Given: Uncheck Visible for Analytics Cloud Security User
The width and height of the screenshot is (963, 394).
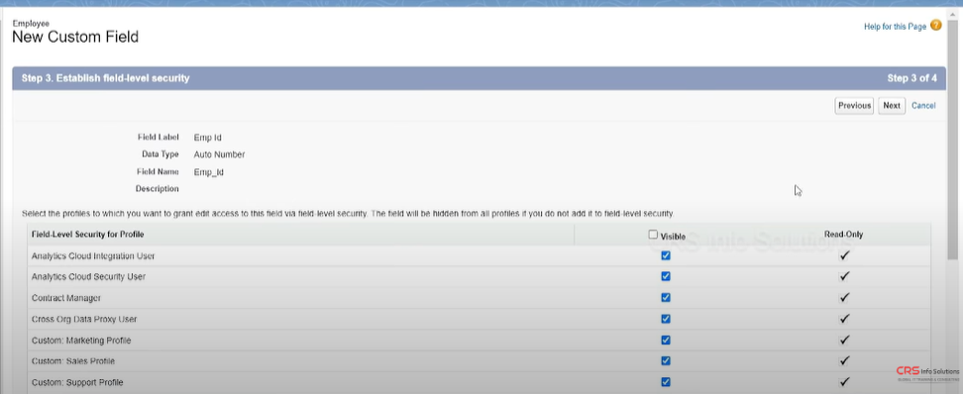Looking at the screenshot, I should pyautogui.click(x=666, y=277).
